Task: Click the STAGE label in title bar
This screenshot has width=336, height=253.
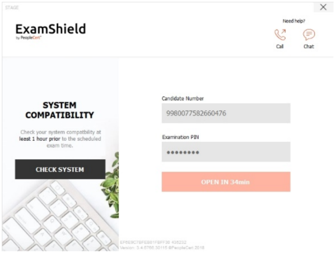Action: tap(9, 7)
